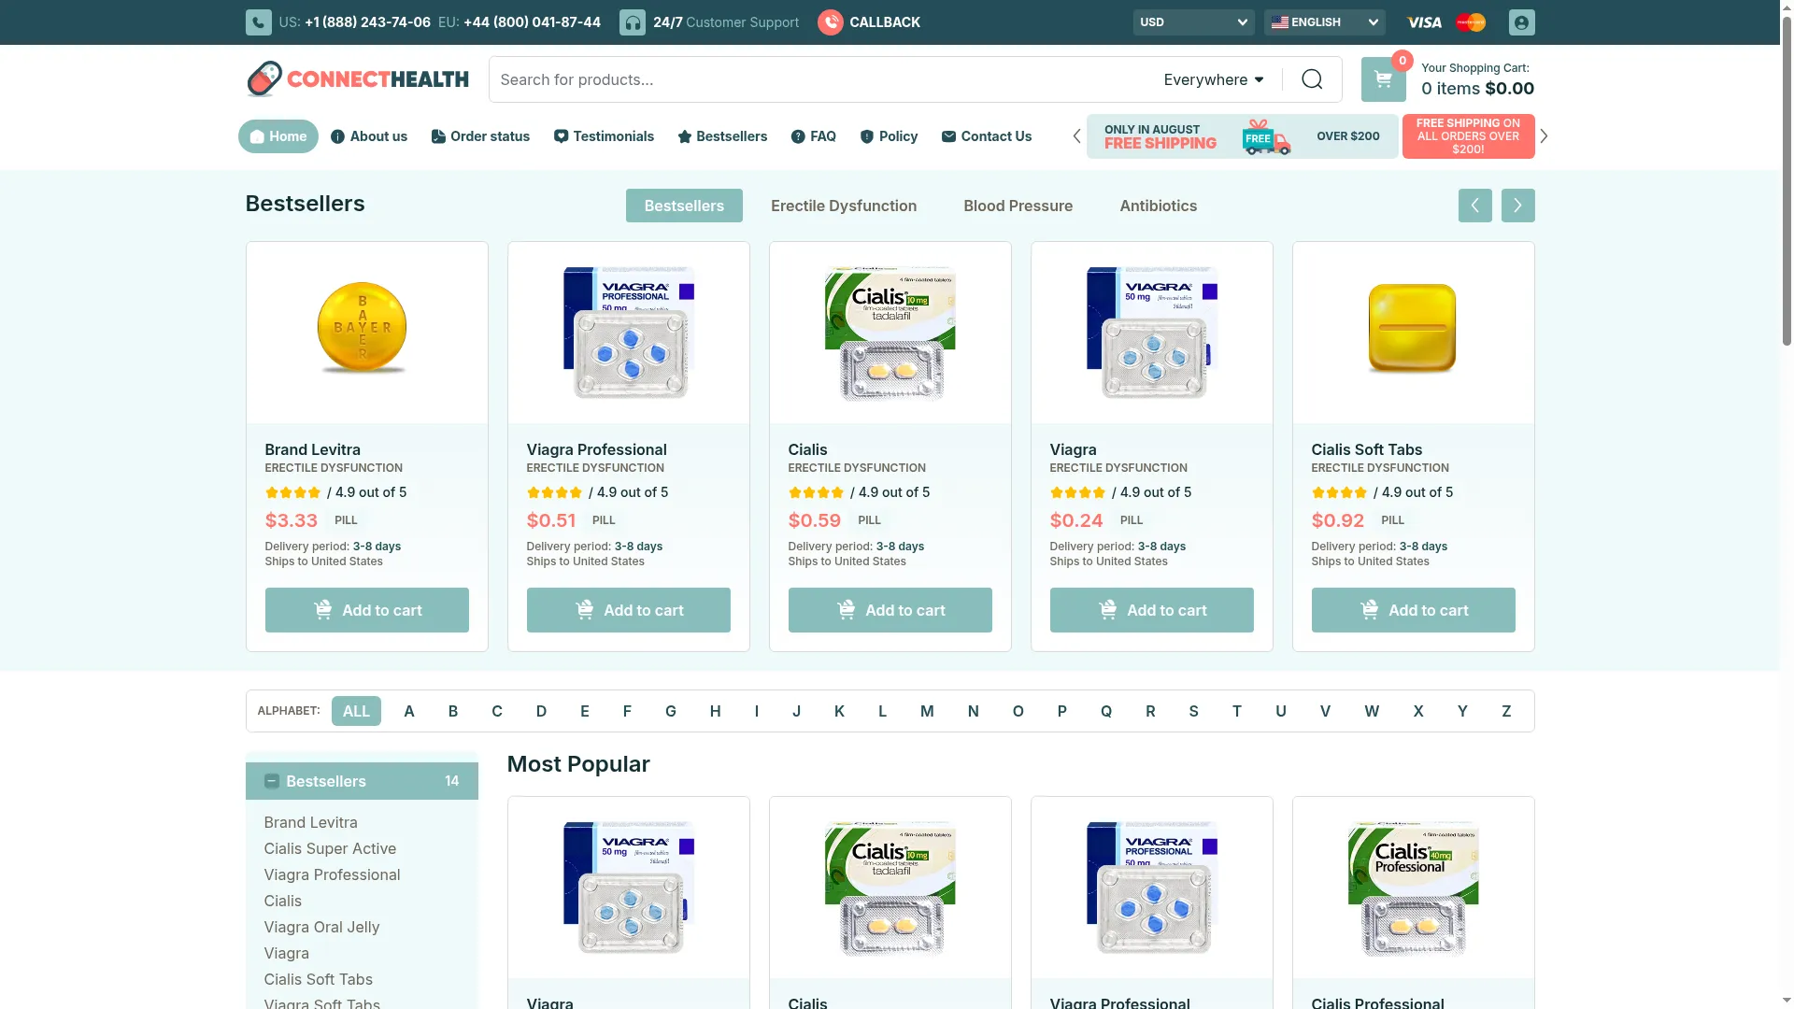1794x1009 pixels.
Task: Click Brand Levitra pill image
Action: pyautogui.click(x=363, y=328)
